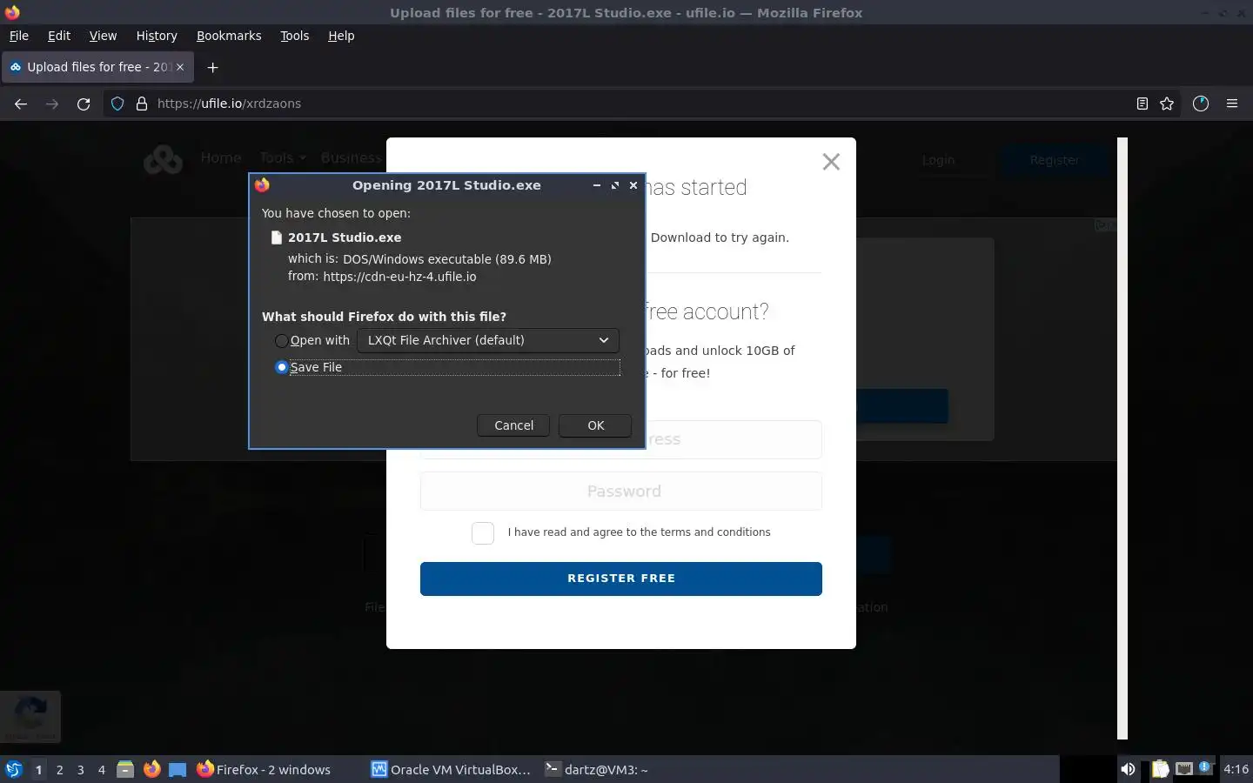Open the Firefox hamburger application menu
1253x783 pixels.
[x=1232, y=104]
